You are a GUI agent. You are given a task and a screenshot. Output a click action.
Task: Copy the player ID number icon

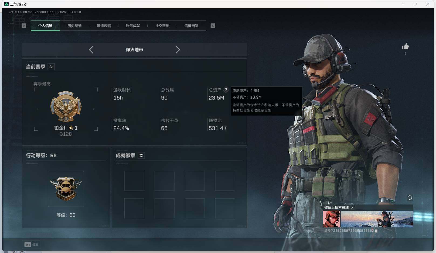(377, 231)
